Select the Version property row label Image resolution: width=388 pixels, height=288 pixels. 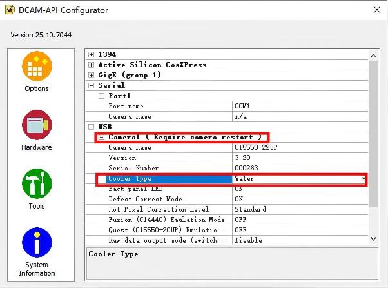tap(122, 158)
